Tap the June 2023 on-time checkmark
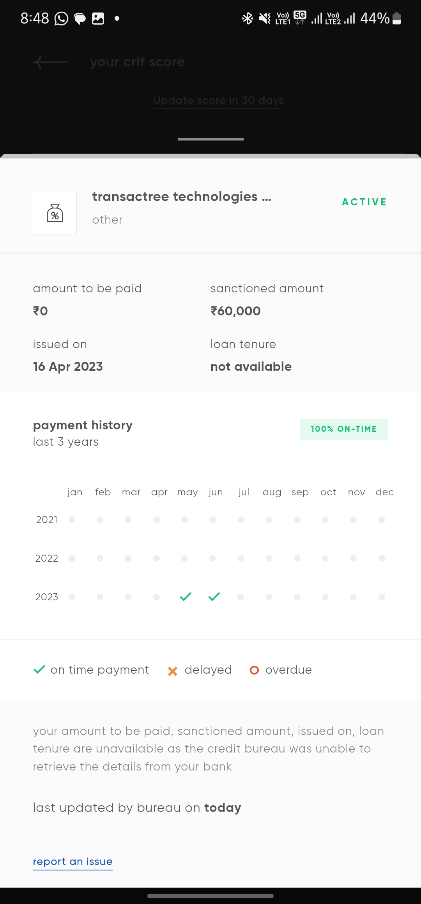This screenshot has width=421, height=904. tap(214, 597)
